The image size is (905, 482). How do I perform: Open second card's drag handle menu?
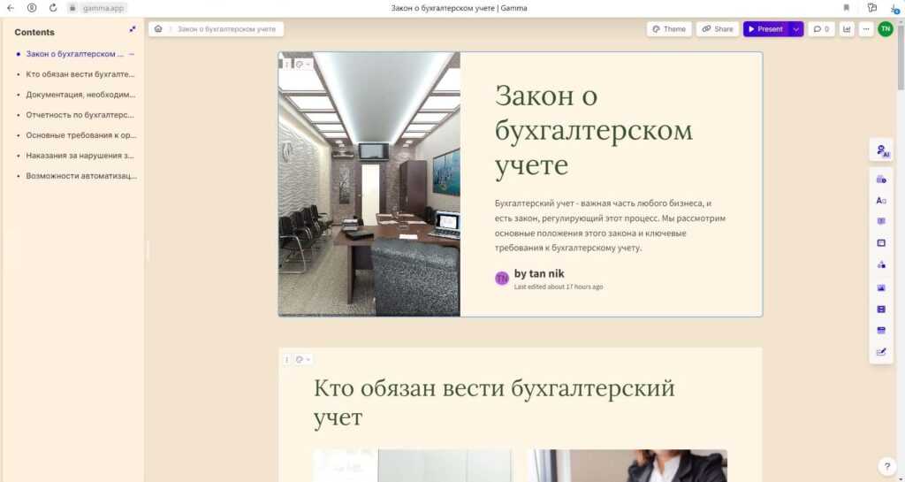287,359
